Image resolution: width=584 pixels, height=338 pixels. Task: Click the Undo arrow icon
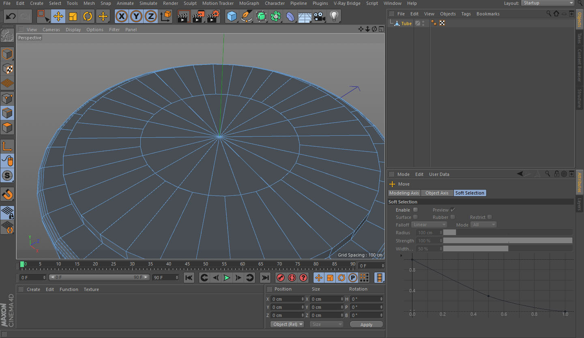coord(11,17)
